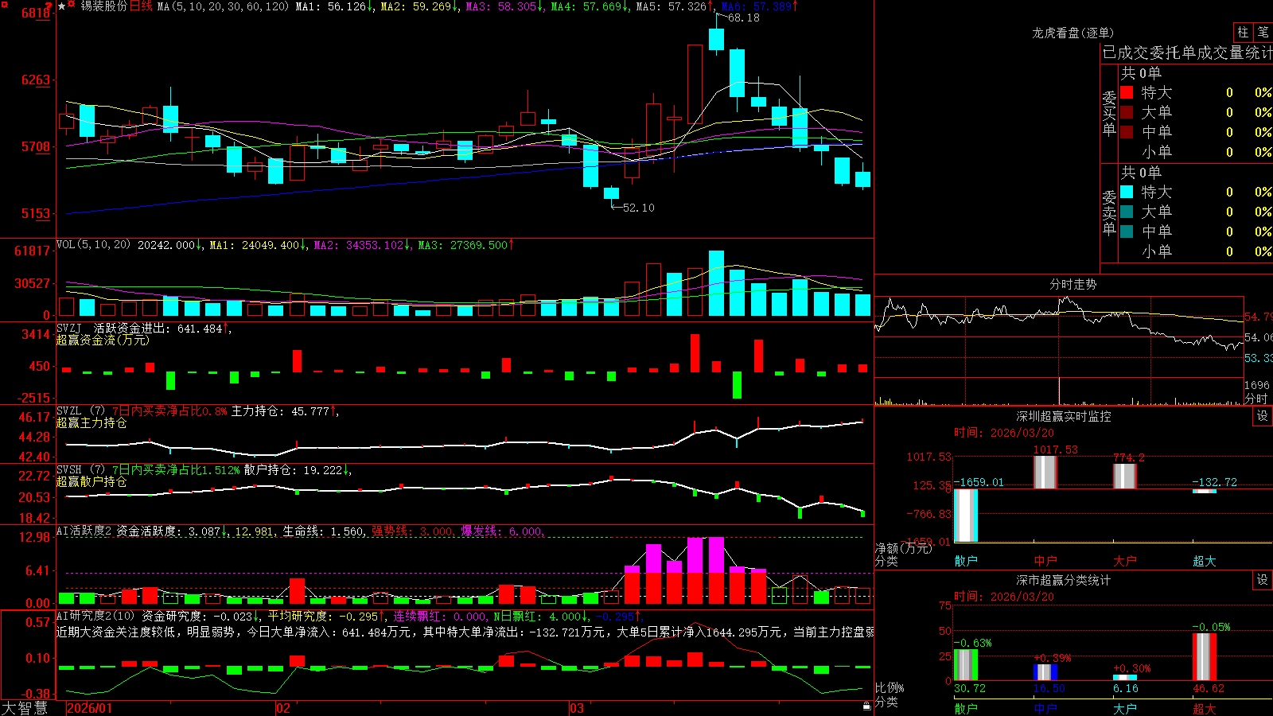Click the 委卖单 sell-orders section label
This screenshot has height=716, width=1273.
(x=1109, y=212)
